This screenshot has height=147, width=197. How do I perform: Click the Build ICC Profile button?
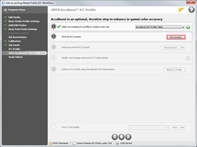[x=174, y=70]
